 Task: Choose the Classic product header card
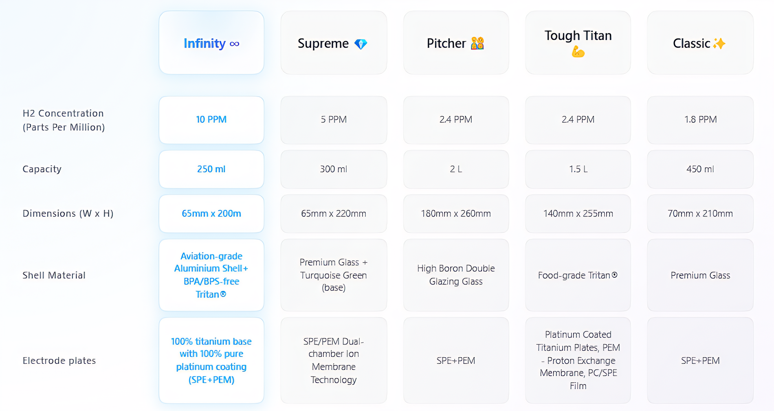click(x=700, y=43)
